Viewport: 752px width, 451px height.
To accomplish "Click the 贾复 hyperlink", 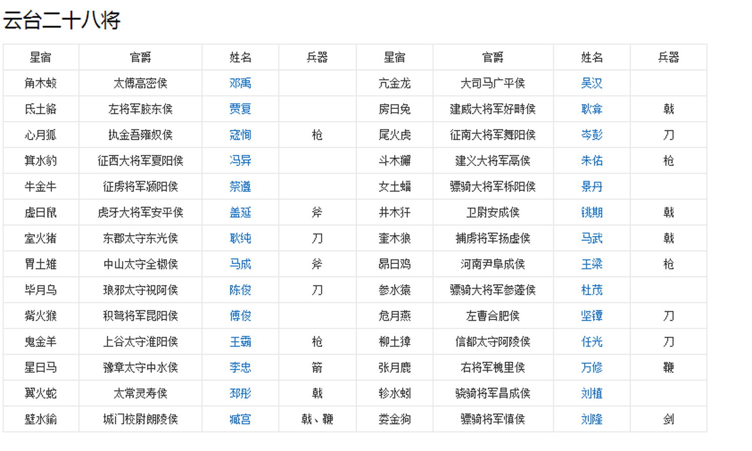I will point(240,109).
